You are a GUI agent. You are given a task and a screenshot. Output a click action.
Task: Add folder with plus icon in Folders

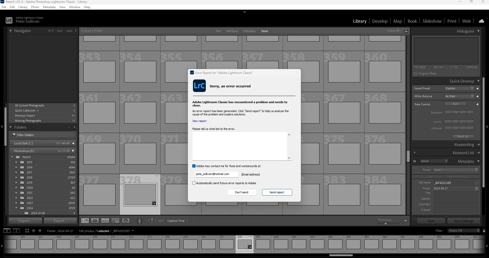coord(75,127)
